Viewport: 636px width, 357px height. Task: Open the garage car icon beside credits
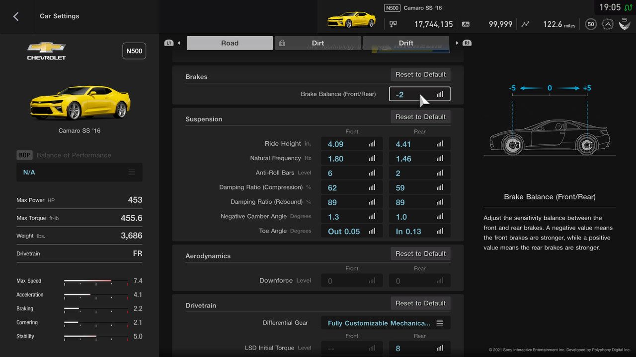[394, 24]
